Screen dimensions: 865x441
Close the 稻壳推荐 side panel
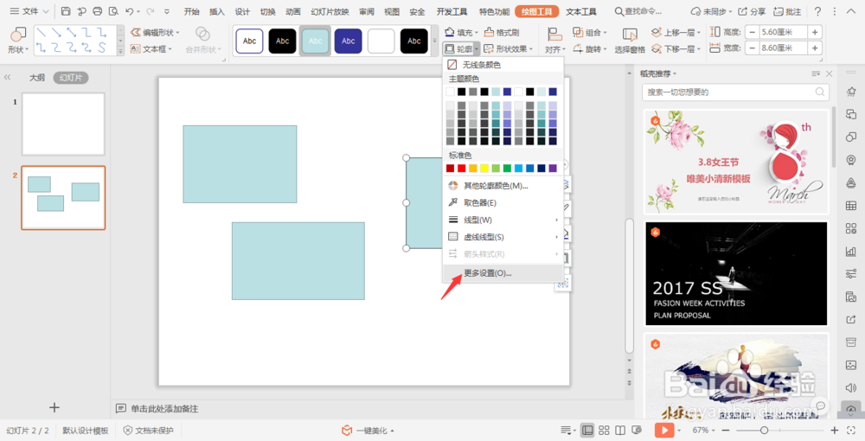[830, 73]
